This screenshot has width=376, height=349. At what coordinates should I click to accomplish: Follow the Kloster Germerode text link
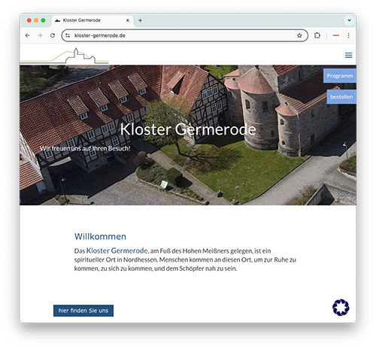[117, 250]
